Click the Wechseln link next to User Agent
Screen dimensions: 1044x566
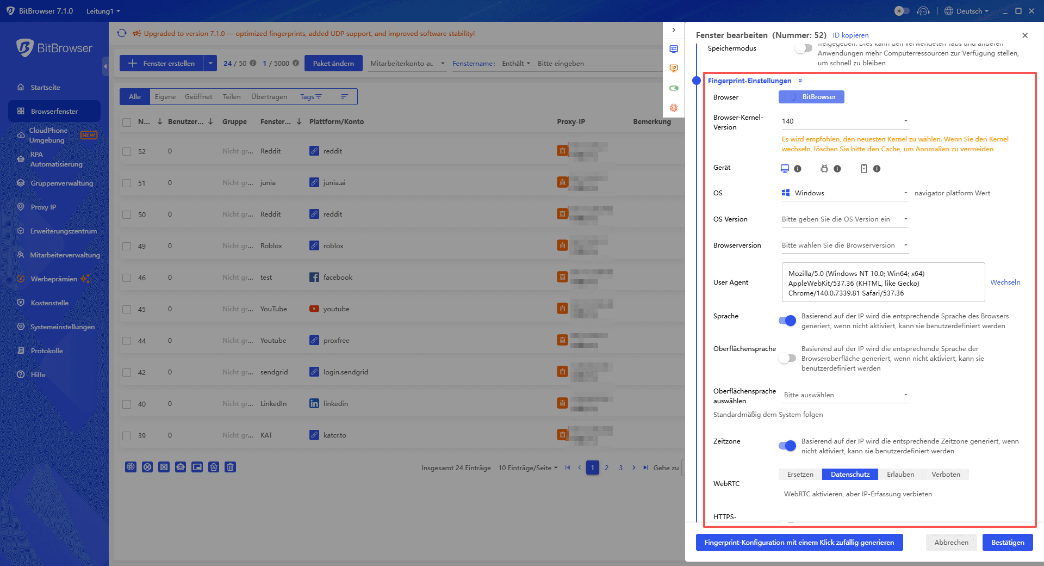coord(1005,282)
